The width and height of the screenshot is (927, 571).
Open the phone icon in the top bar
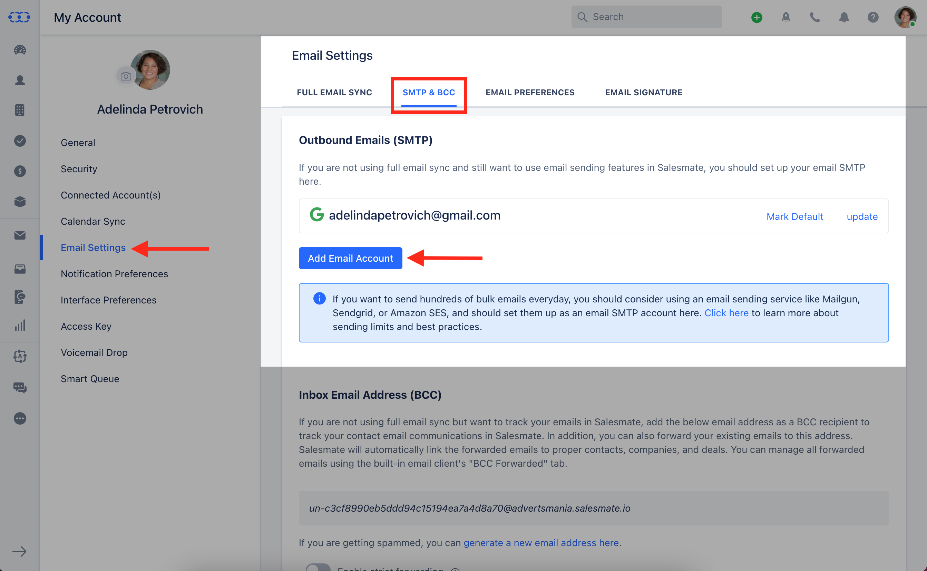pyautogui.click(x=814, y=17)
